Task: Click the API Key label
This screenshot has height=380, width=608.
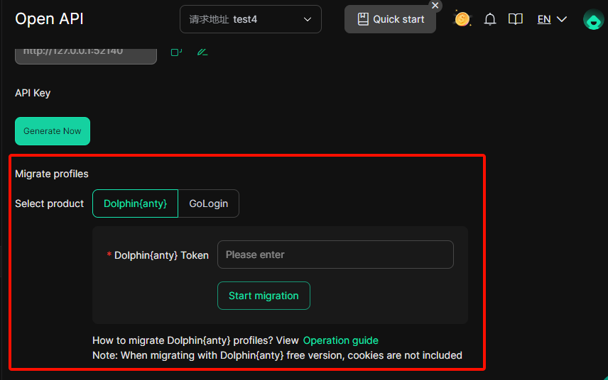Action: [x=33, y=94]
